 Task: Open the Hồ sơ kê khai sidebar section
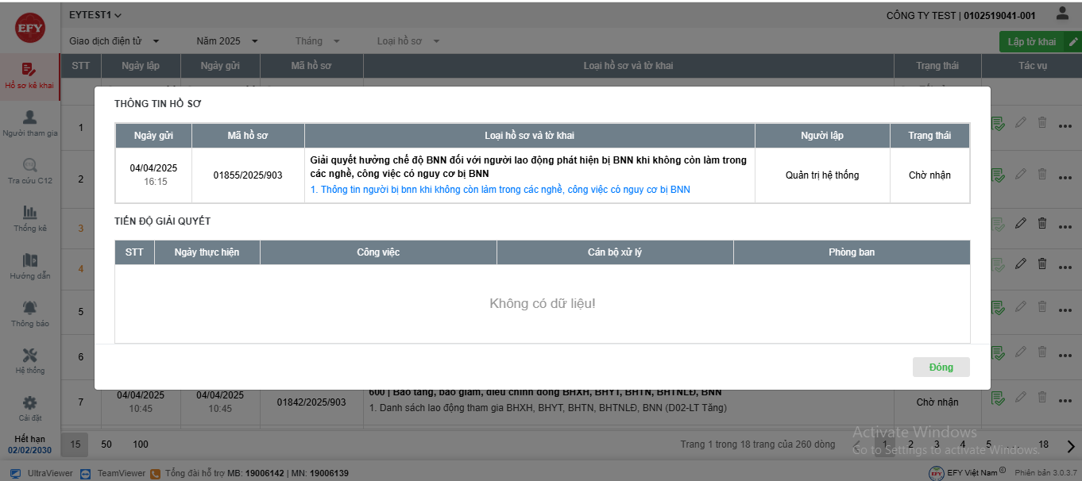pos(29,76)
